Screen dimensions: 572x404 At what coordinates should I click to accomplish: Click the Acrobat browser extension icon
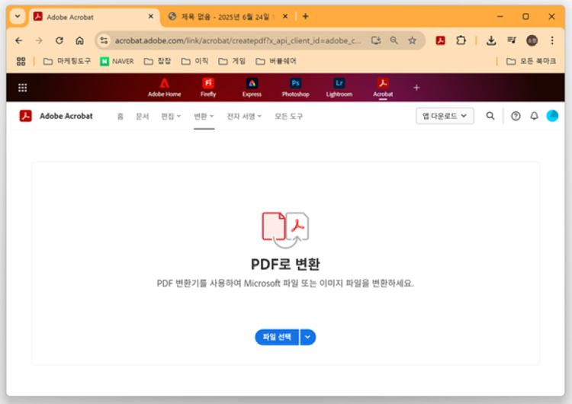(x=440, y=40)
